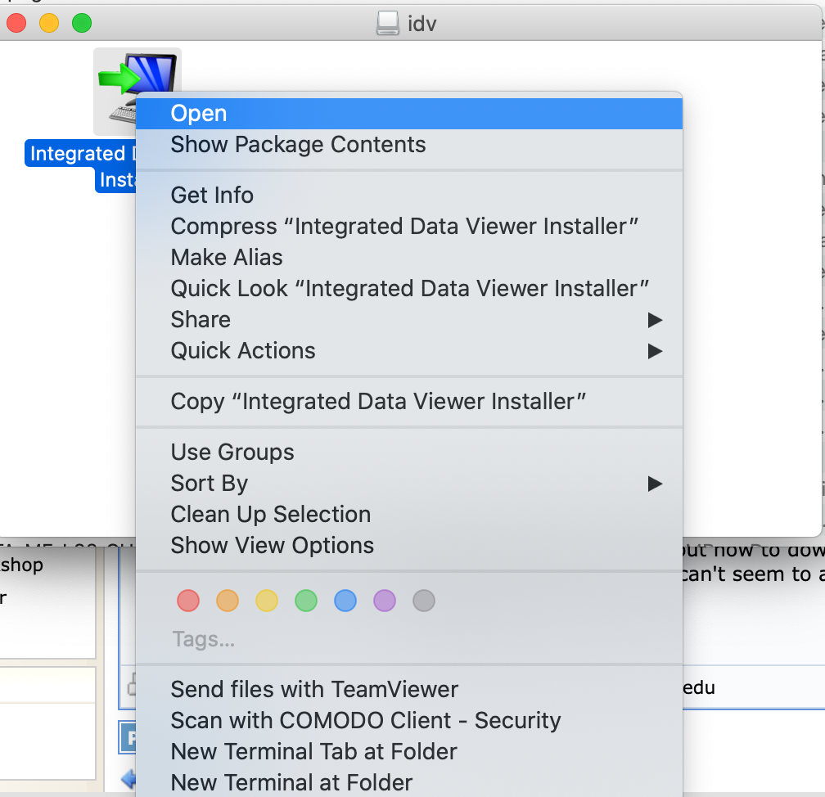
Task: Select Show Package Contents
Action: click(x=298, y=145)
